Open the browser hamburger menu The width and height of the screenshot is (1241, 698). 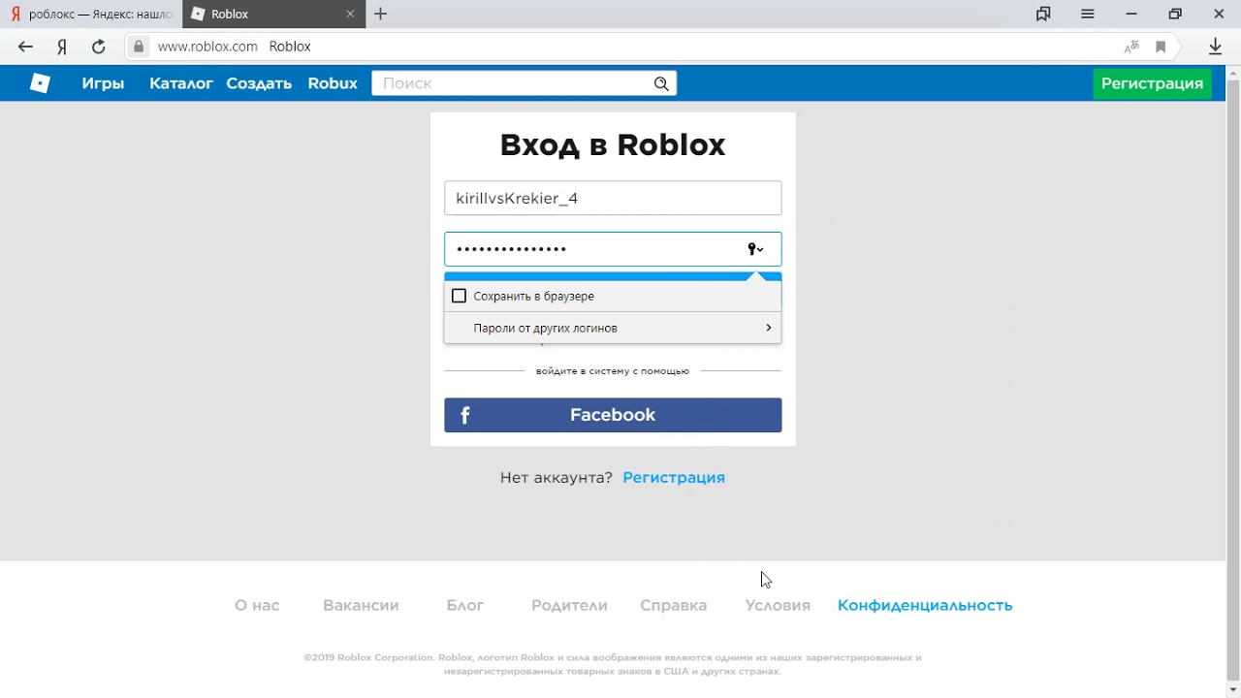[x=1088, y=14]
